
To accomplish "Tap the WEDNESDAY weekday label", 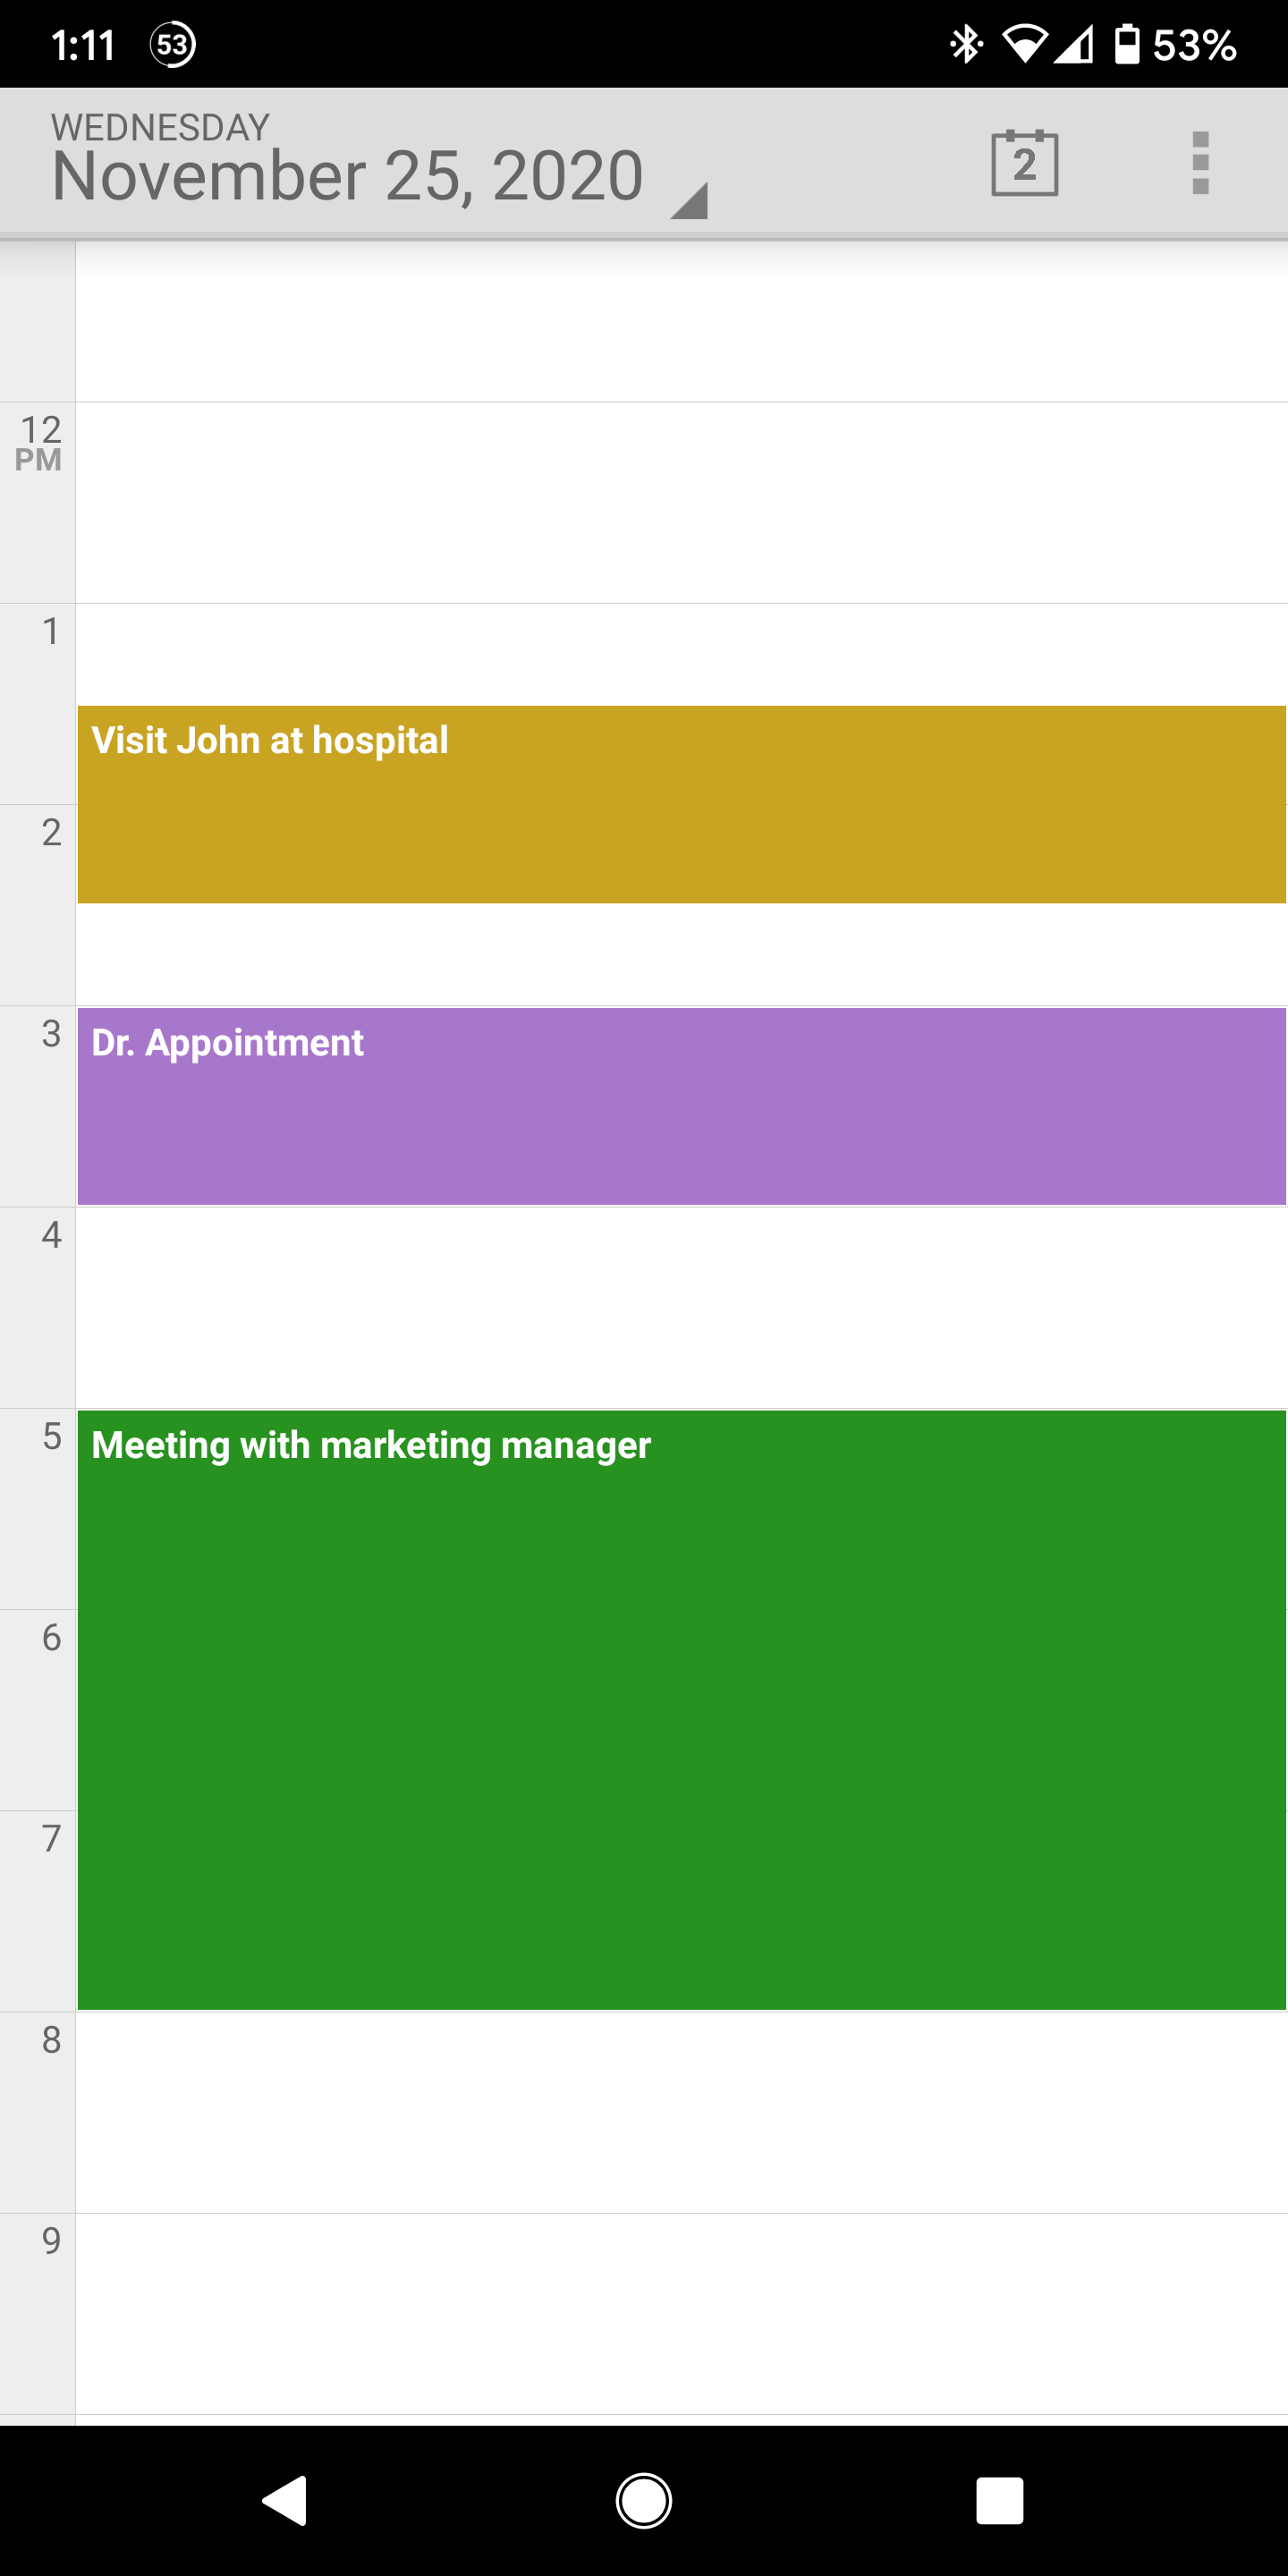I will click(161, 127).
